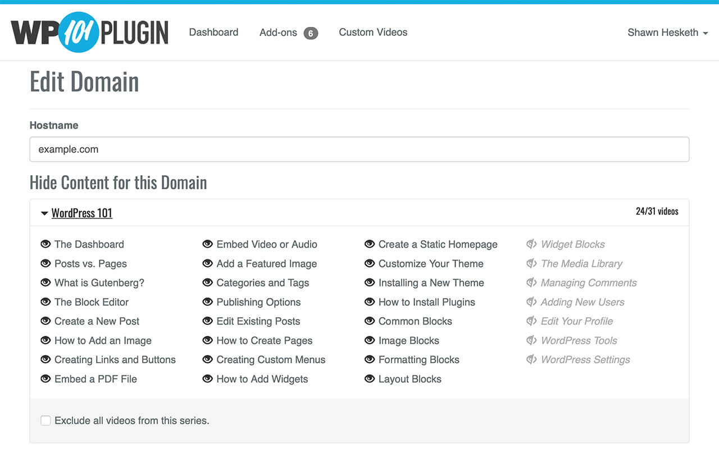The width and height of the screenshot is (719, 449).
Task: Toggle eye icon for What is Gutenberg?
Action: point(45,283)
